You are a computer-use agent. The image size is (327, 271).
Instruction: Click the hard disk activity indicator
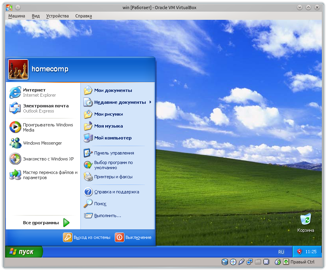[225, 262]
